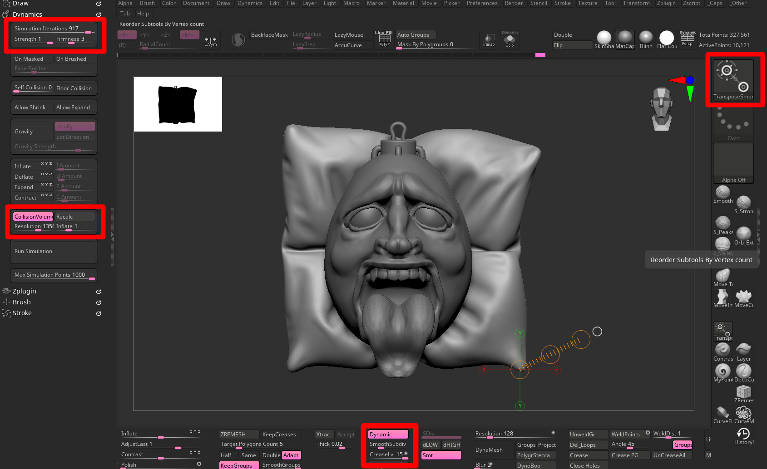The height and width of the screenshot is (469, 767).
Task: Toggle the Smt button
Action: 441,455
